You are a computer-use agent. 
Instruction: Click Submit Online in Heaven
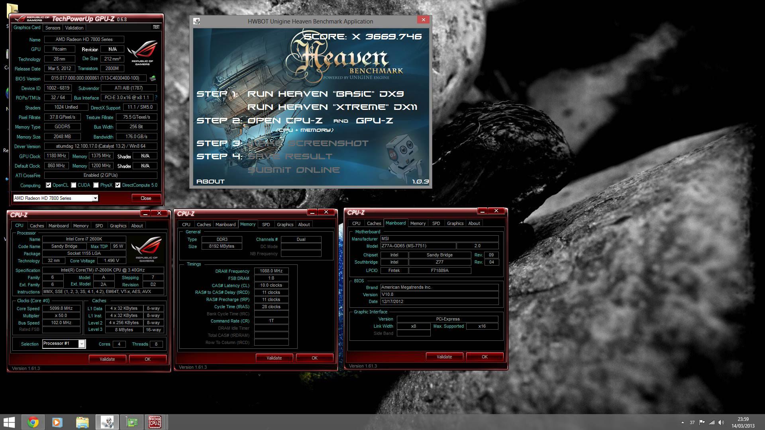[294, 170]
